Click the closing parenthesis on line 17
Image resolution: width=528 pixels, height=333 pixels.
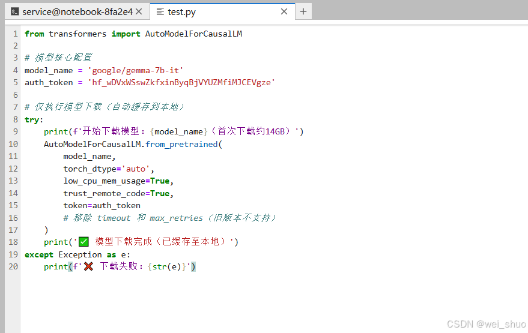pyautogui.click(x=46, y=230)
